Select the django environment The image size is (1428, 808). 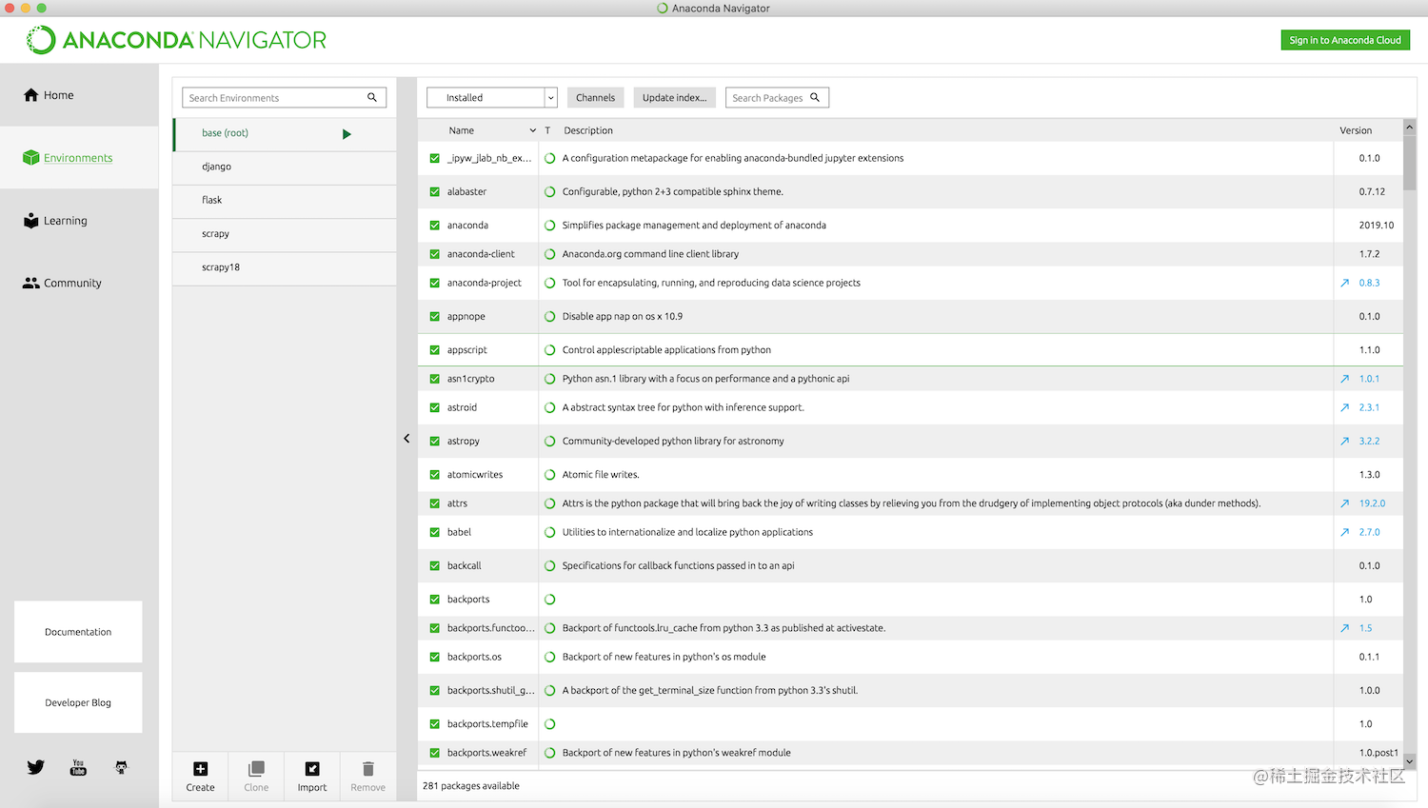tap(285, 168)
